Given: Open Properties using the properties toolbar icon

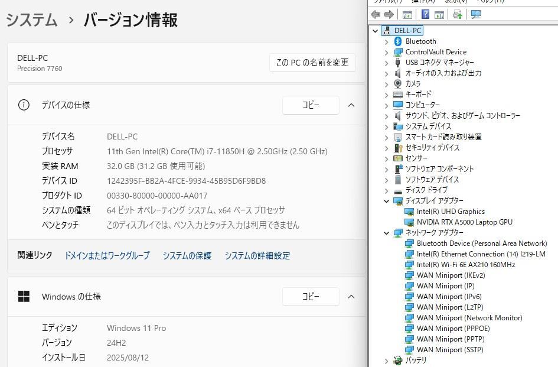Looking at the screenshot, I should [440, 14].
